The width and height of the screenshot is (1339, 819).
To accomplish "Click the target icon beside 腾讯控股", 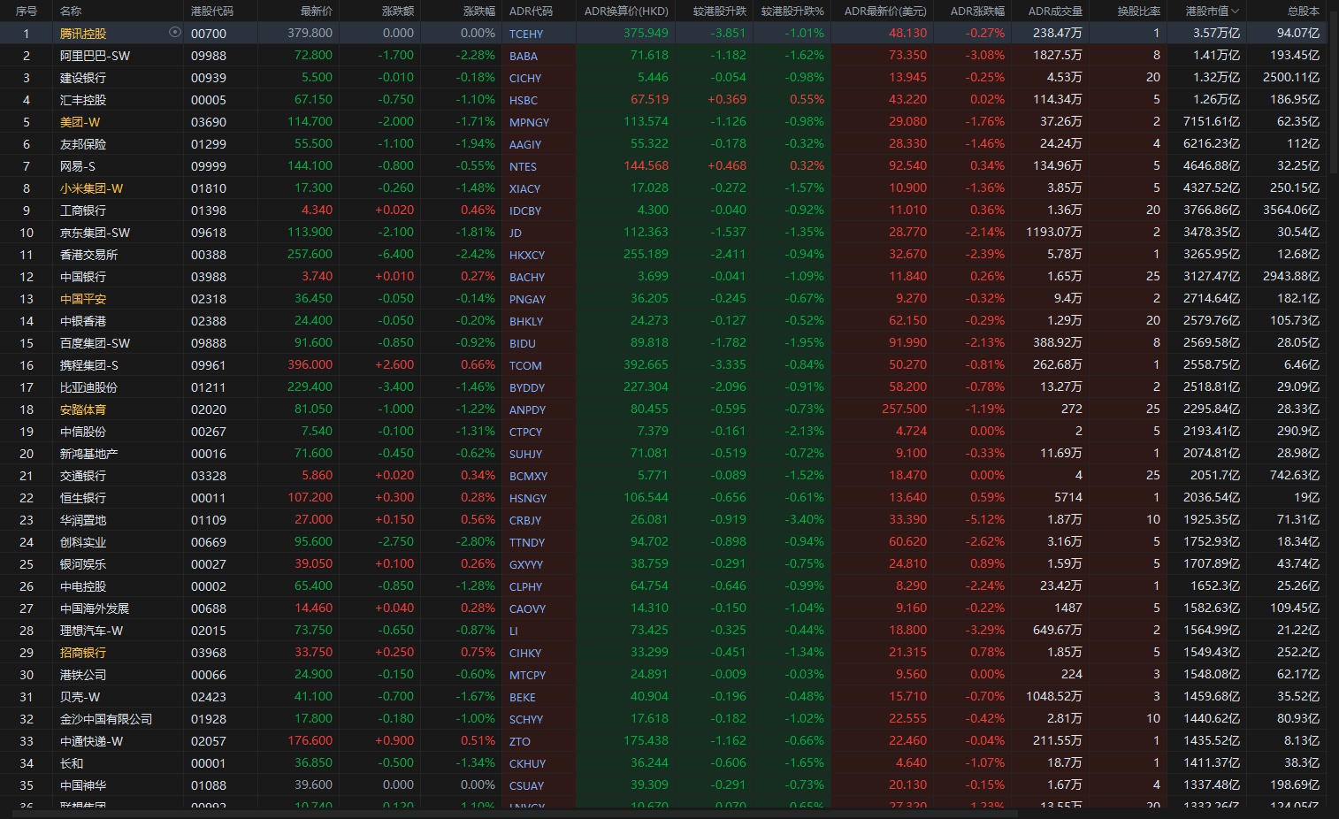I will click(x=174, y=33).
